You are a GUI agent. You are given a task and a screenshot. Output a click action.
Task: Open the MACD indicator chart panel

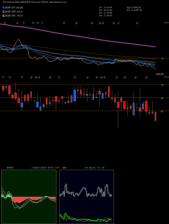[x=29, y=197]
